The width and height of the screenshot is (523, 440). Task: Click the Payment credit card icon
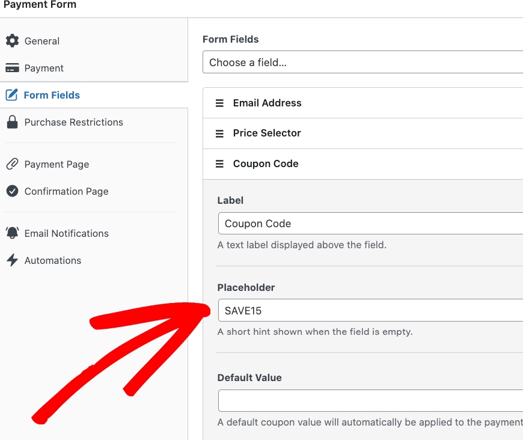12,68
